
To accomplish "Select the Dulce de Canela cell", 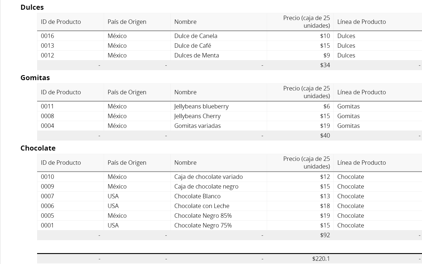I will (x=196, y=36).
